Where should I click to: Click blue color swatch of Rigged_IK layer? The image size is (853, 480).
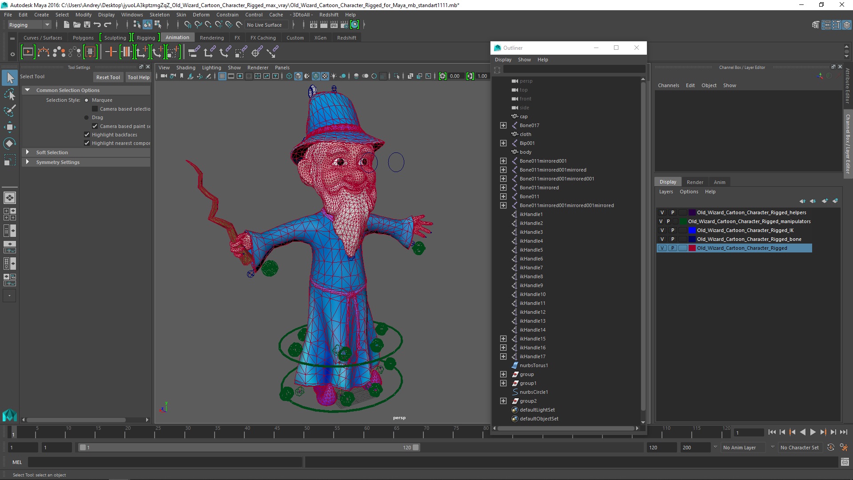(692, 230)
